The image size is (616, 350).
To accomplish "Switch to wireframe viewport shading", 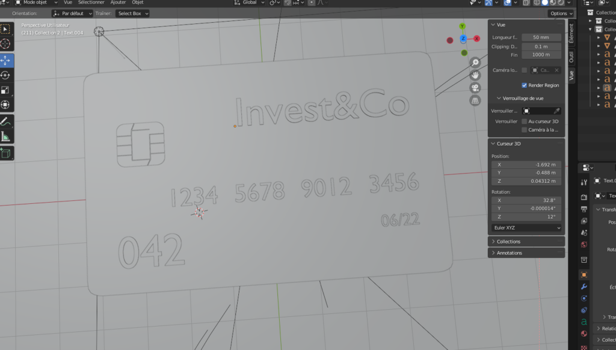I will pos(537,2).
